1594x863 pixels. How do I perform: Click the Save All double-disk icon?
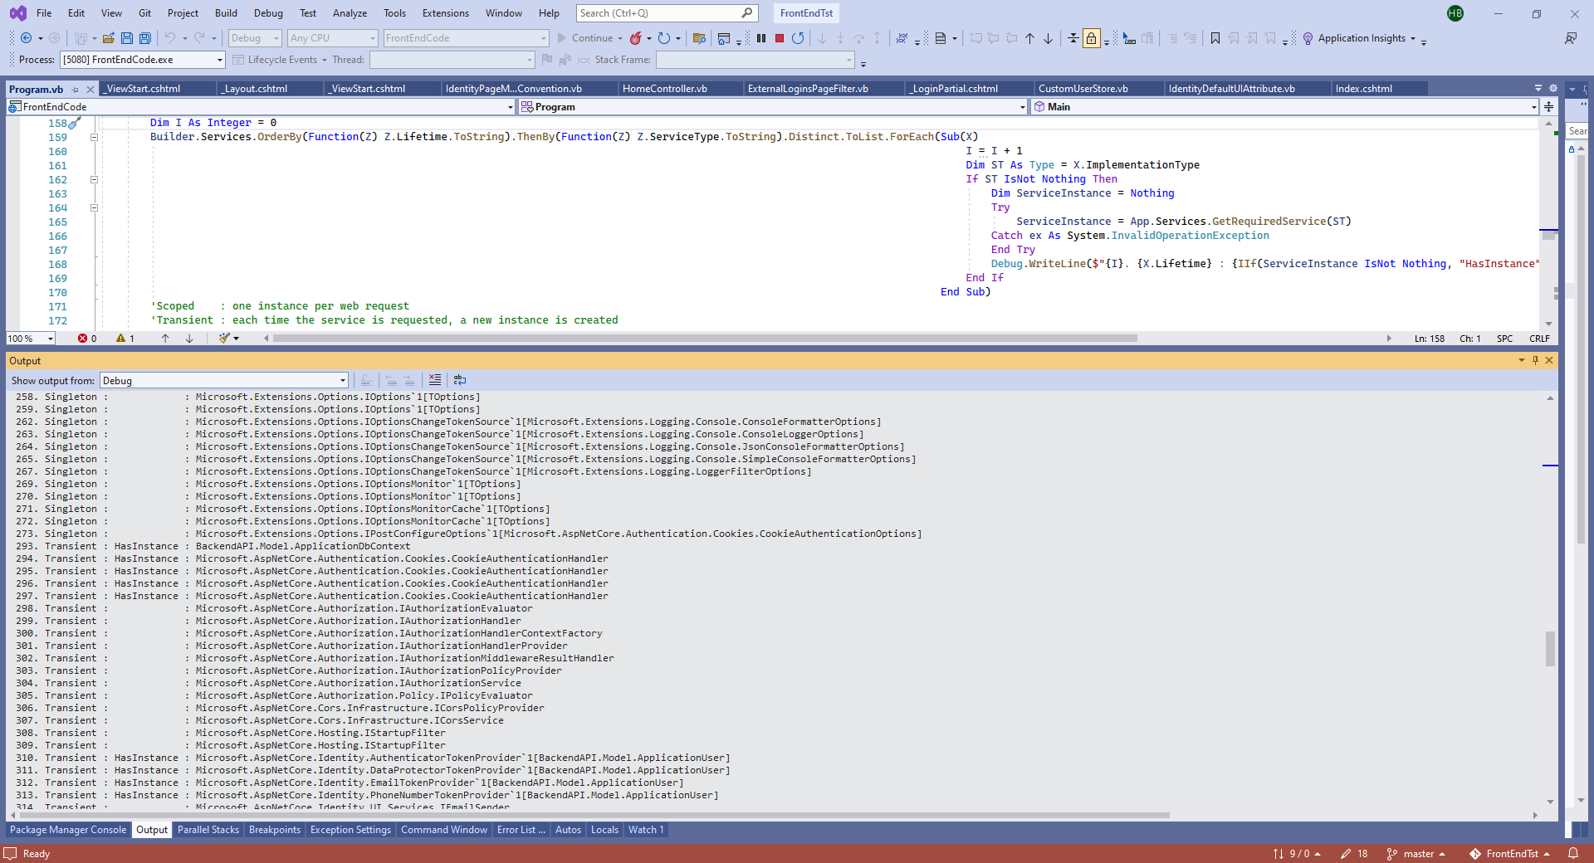(x=145, y=38)
